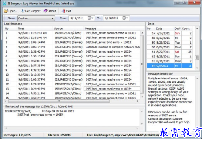This screenshot has height=144, width=205.
Task: Select log row 5 at 3:38:42 PM
Action: pos(72,51)
